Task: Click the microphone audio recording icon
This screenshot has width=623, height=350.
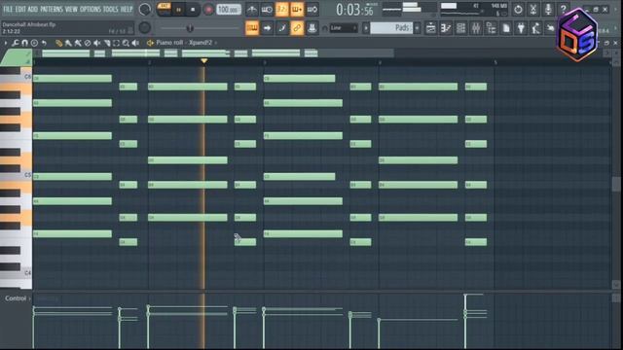Action: click(548, 9)
